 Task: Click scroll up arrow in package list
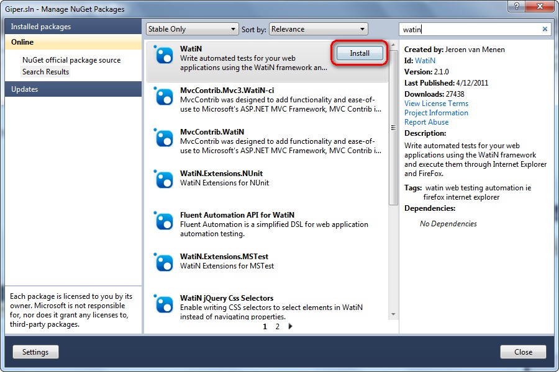[x=393, y=45]
